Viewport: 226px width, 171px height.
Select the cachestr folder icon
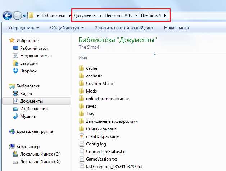82,76
